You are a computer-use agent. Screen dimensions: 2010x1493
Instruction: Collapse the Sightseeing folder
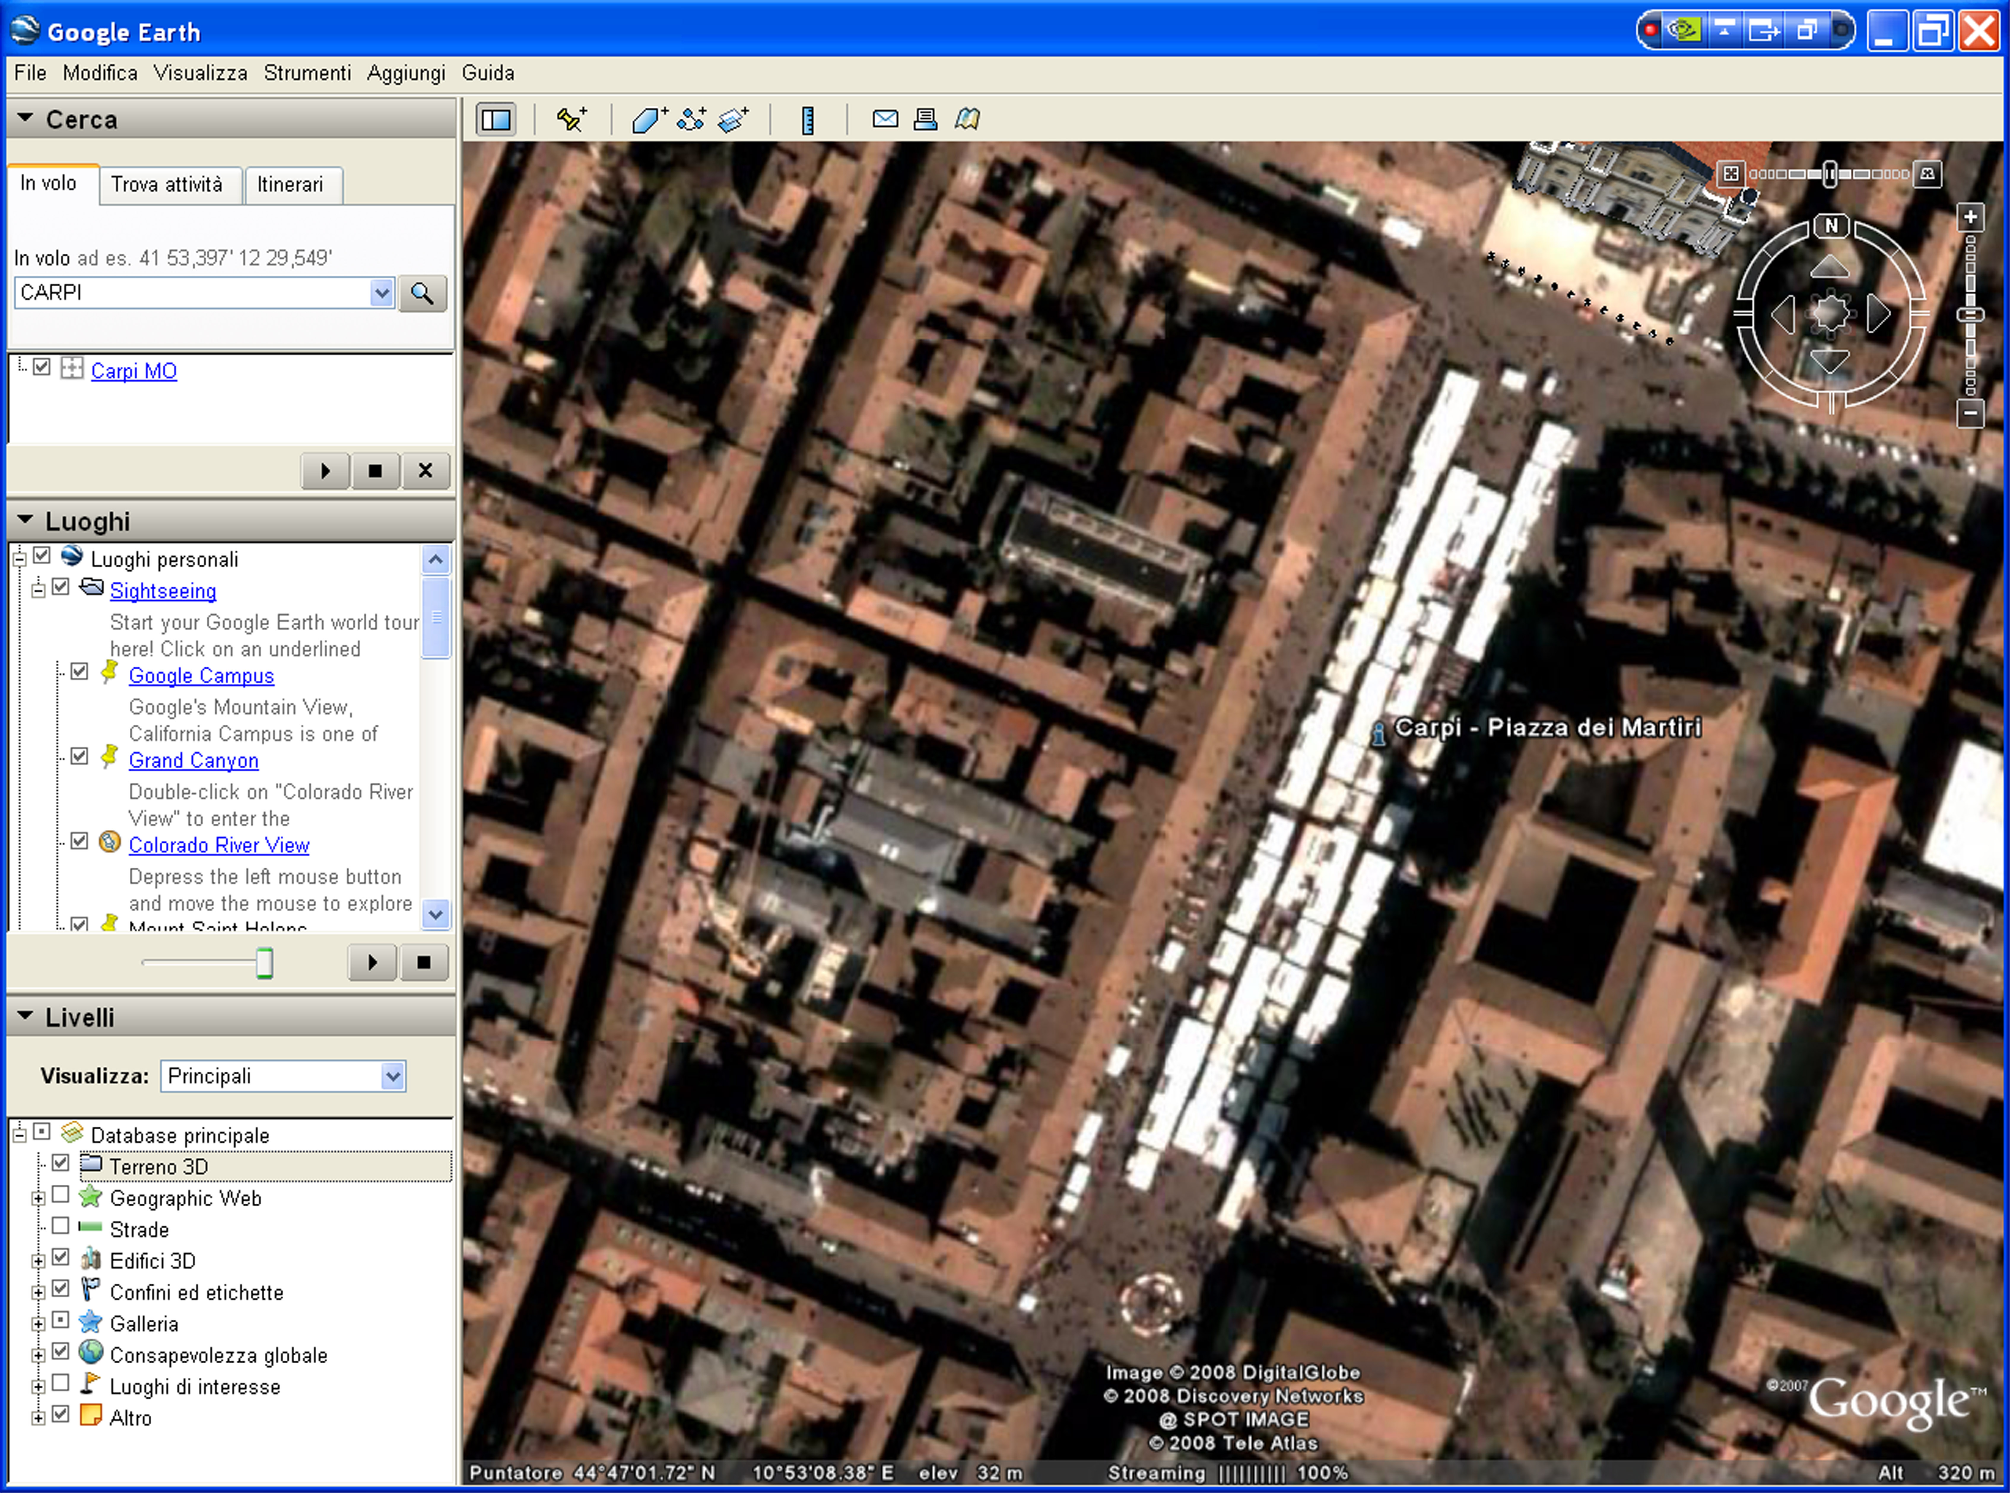tap(38, 591)
